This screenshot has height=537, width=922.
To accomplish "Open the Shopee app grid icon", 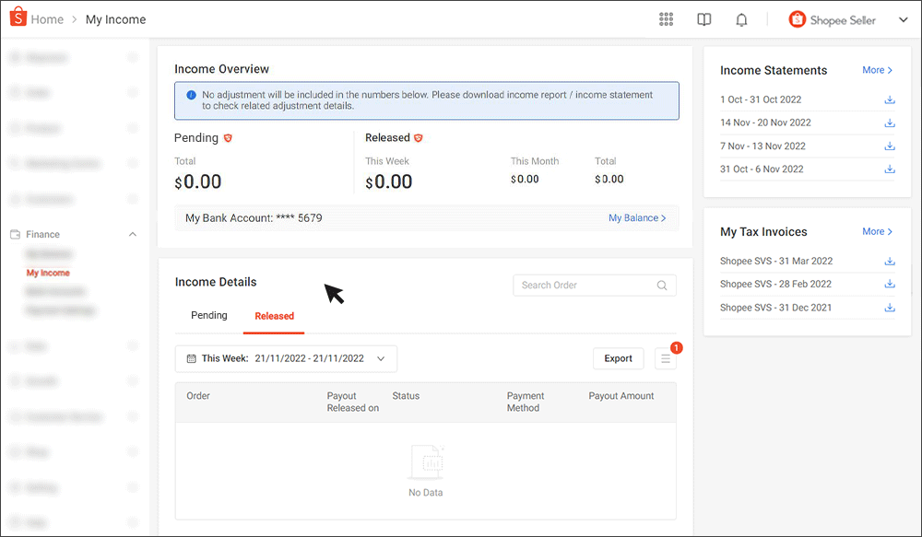I will [x=666, y=18].
